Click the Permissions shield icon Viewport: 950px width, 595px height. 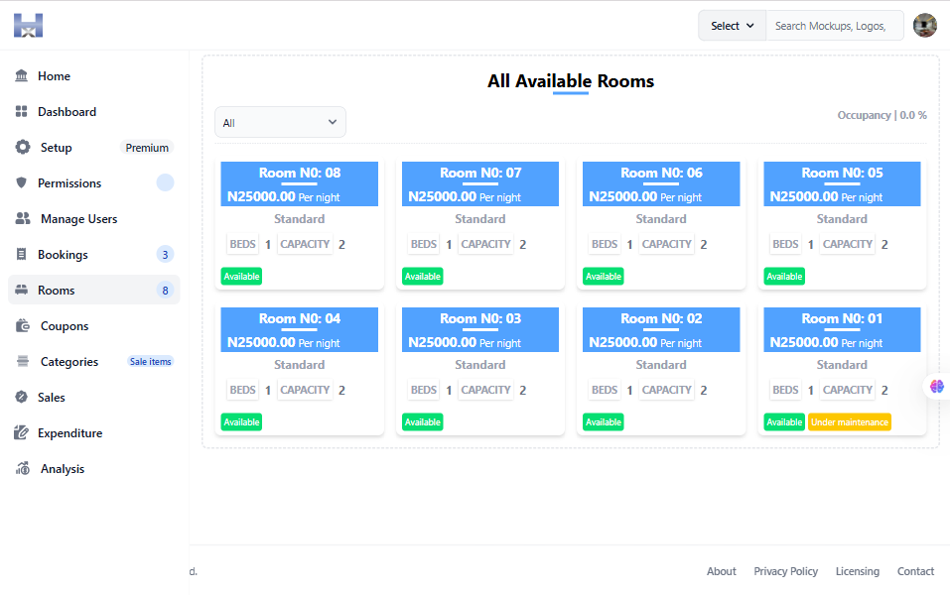tap(22, 183)
